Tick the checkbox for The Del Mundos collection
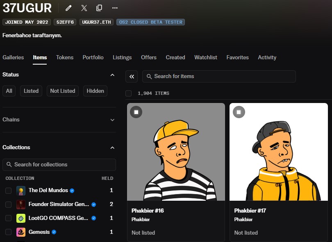 point(9,190)
